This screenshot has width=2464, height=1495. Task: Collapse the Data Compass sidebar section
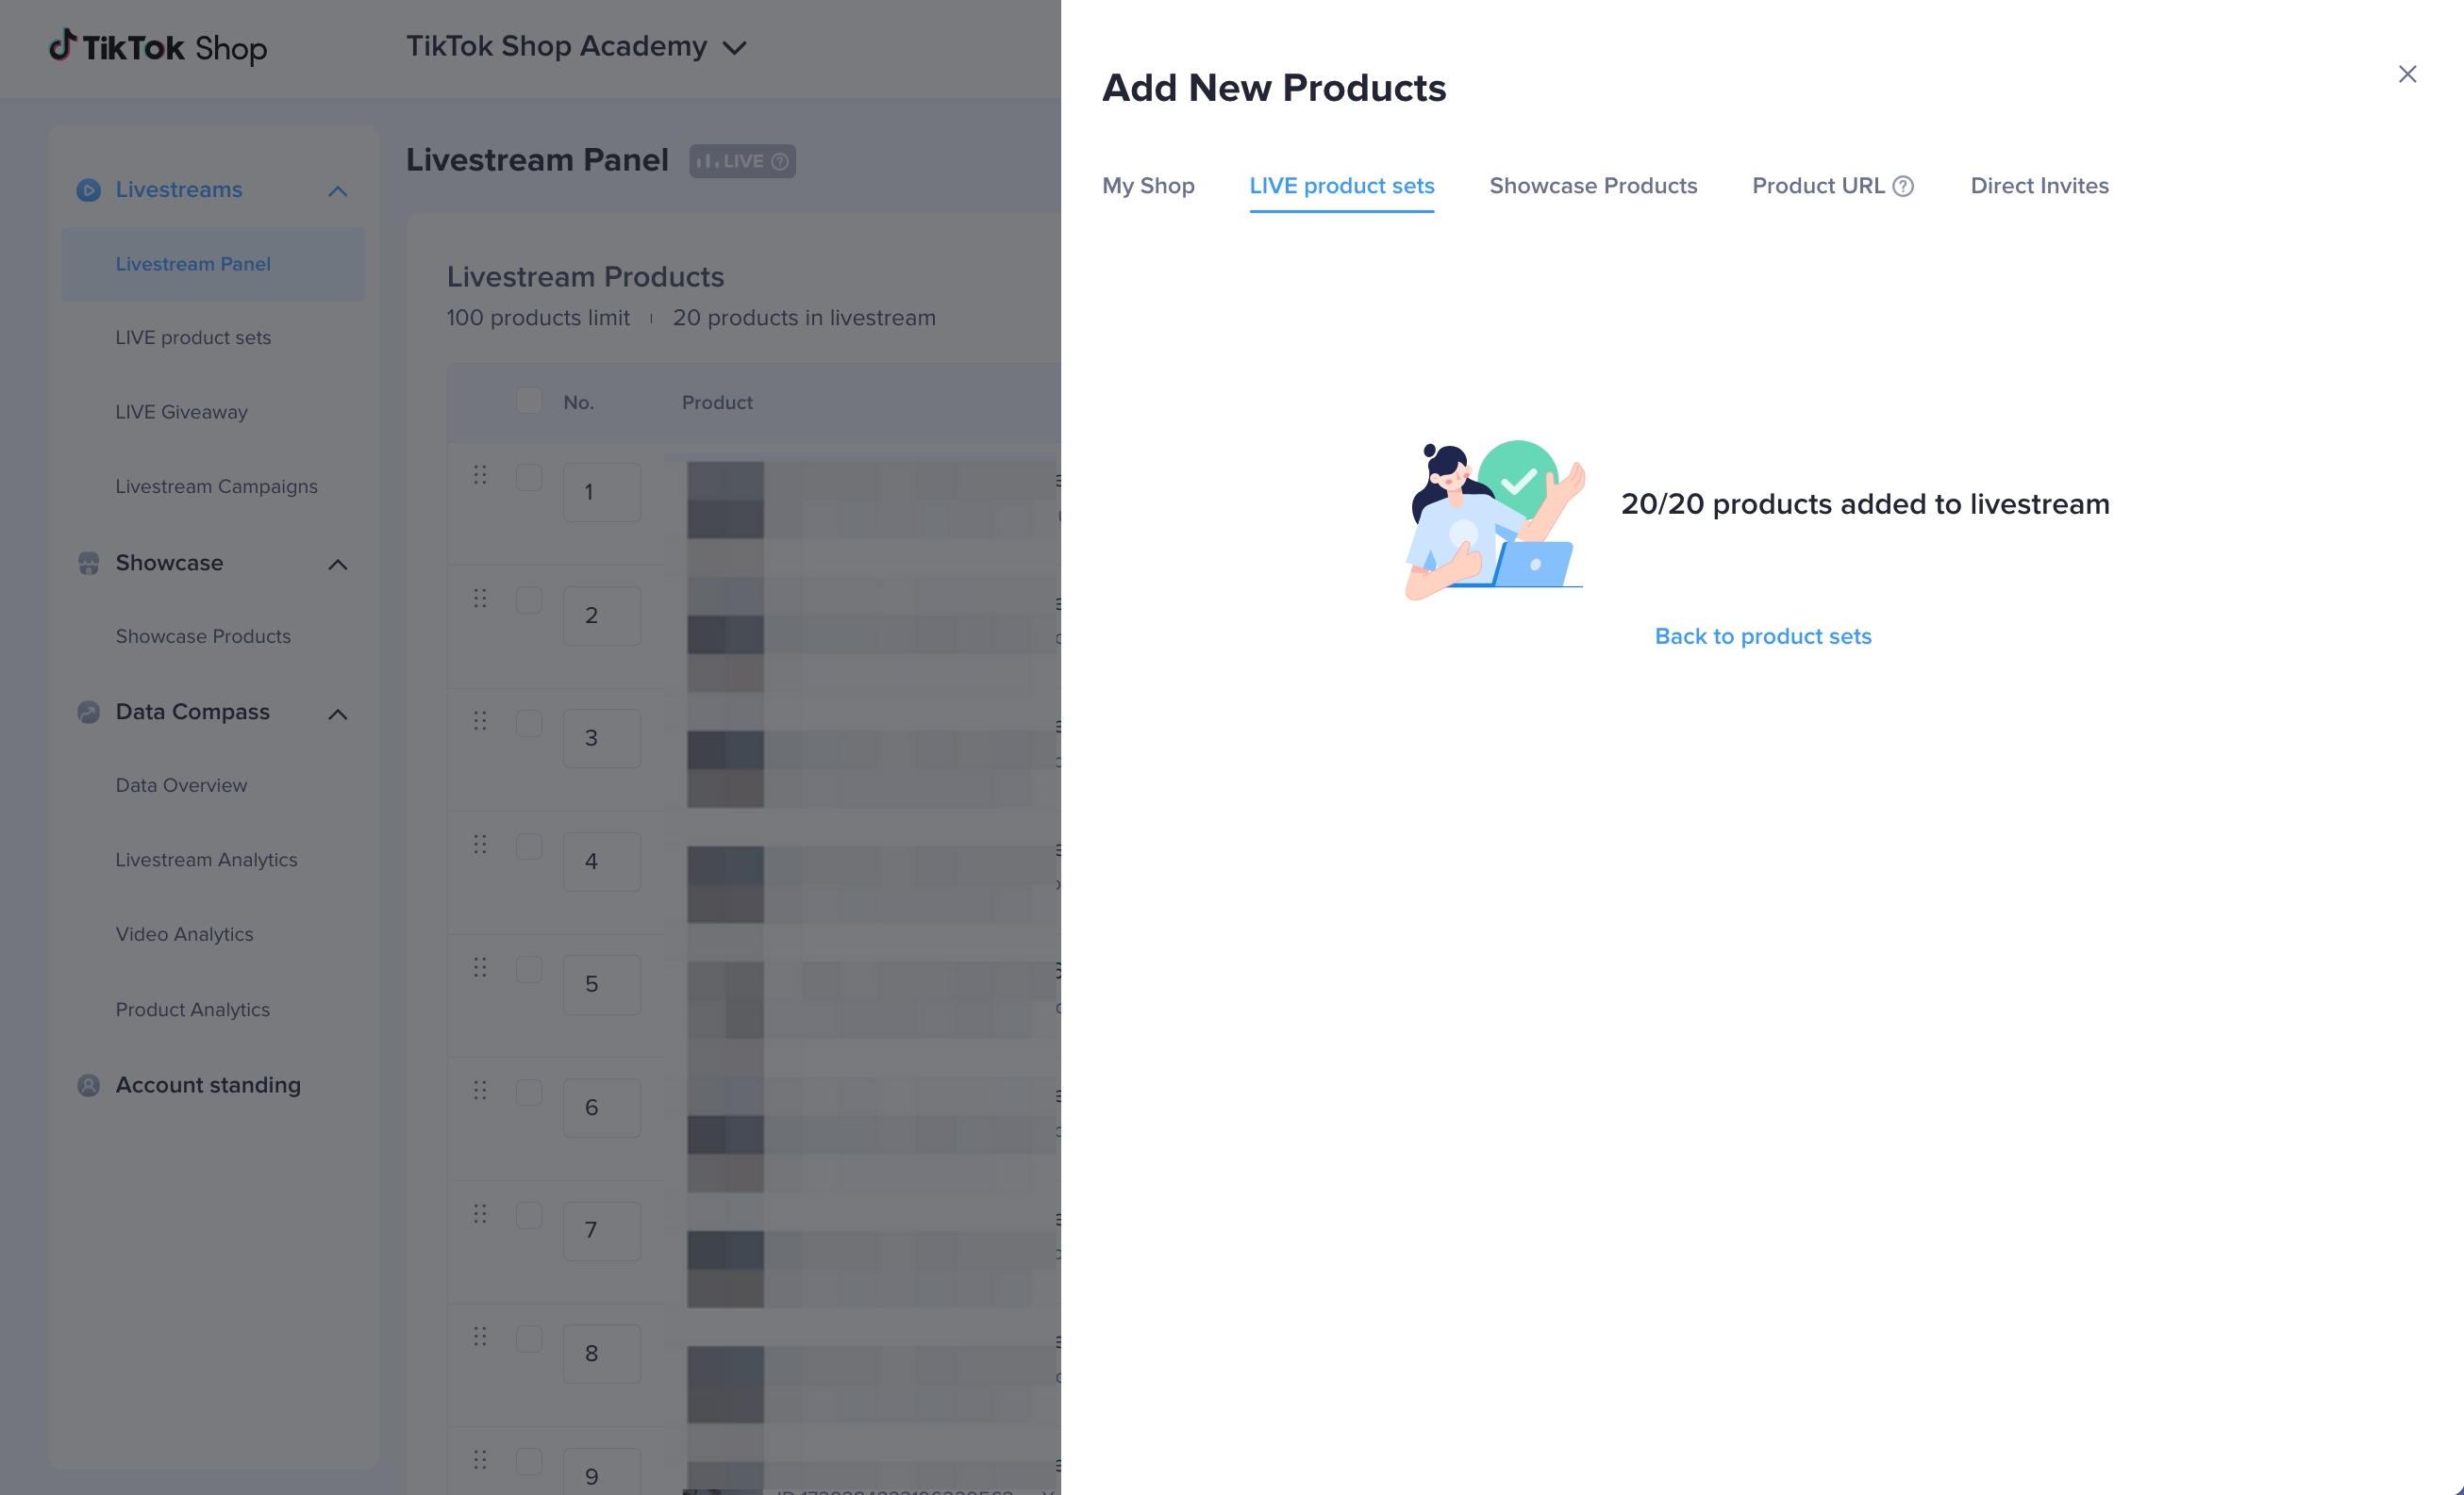click(x=338, y=714)
